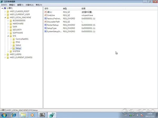The height and width of the screenshot is (118, 158).
Task: Expand the ControlSet001 key arrow
Action: click(11, 39)
